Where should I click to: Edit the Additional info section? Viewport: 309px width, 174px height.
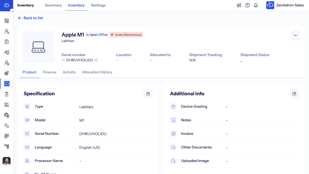pos(294,94)
